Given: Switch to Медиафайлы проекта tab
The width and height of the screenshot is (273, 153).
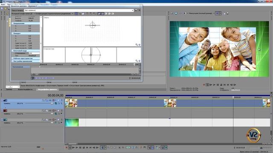Looking at the screenshot, I should (x=47, y=90).
